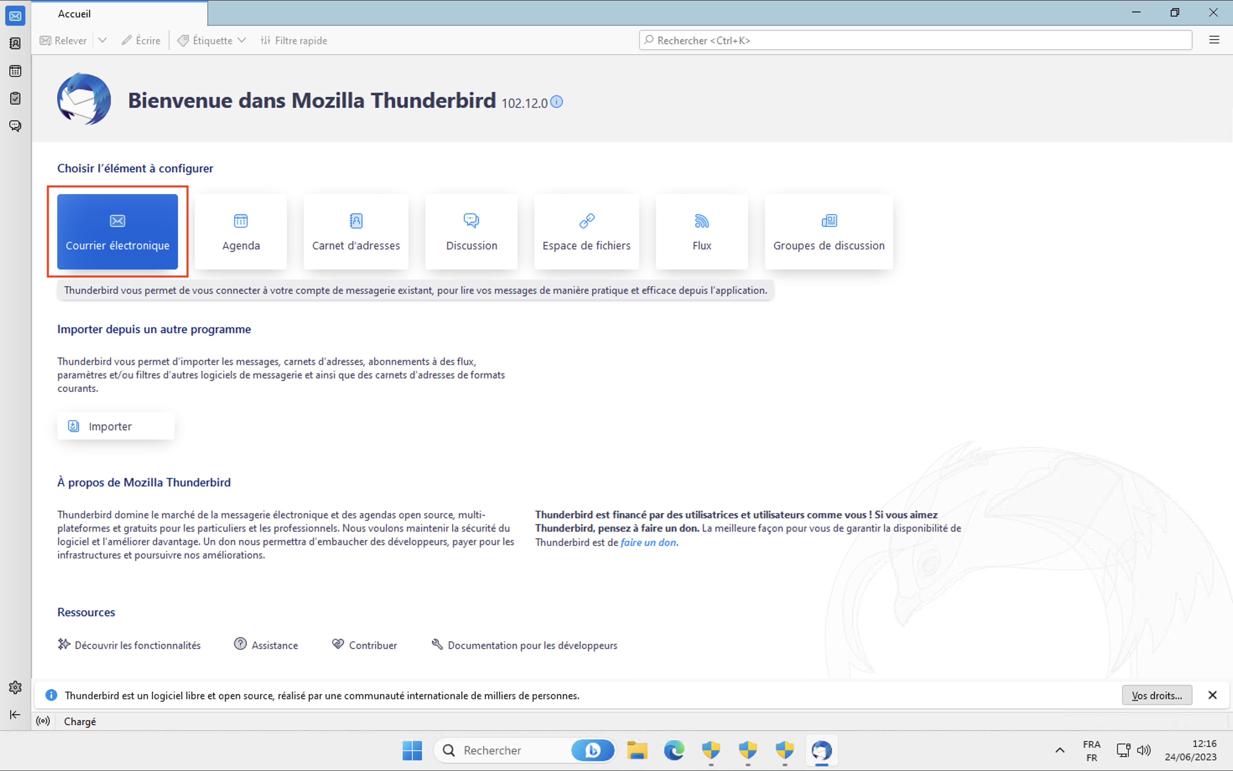
Task: Open the Address Book sidebar icon
Action: pyautogui.click(x=16, y=43)
